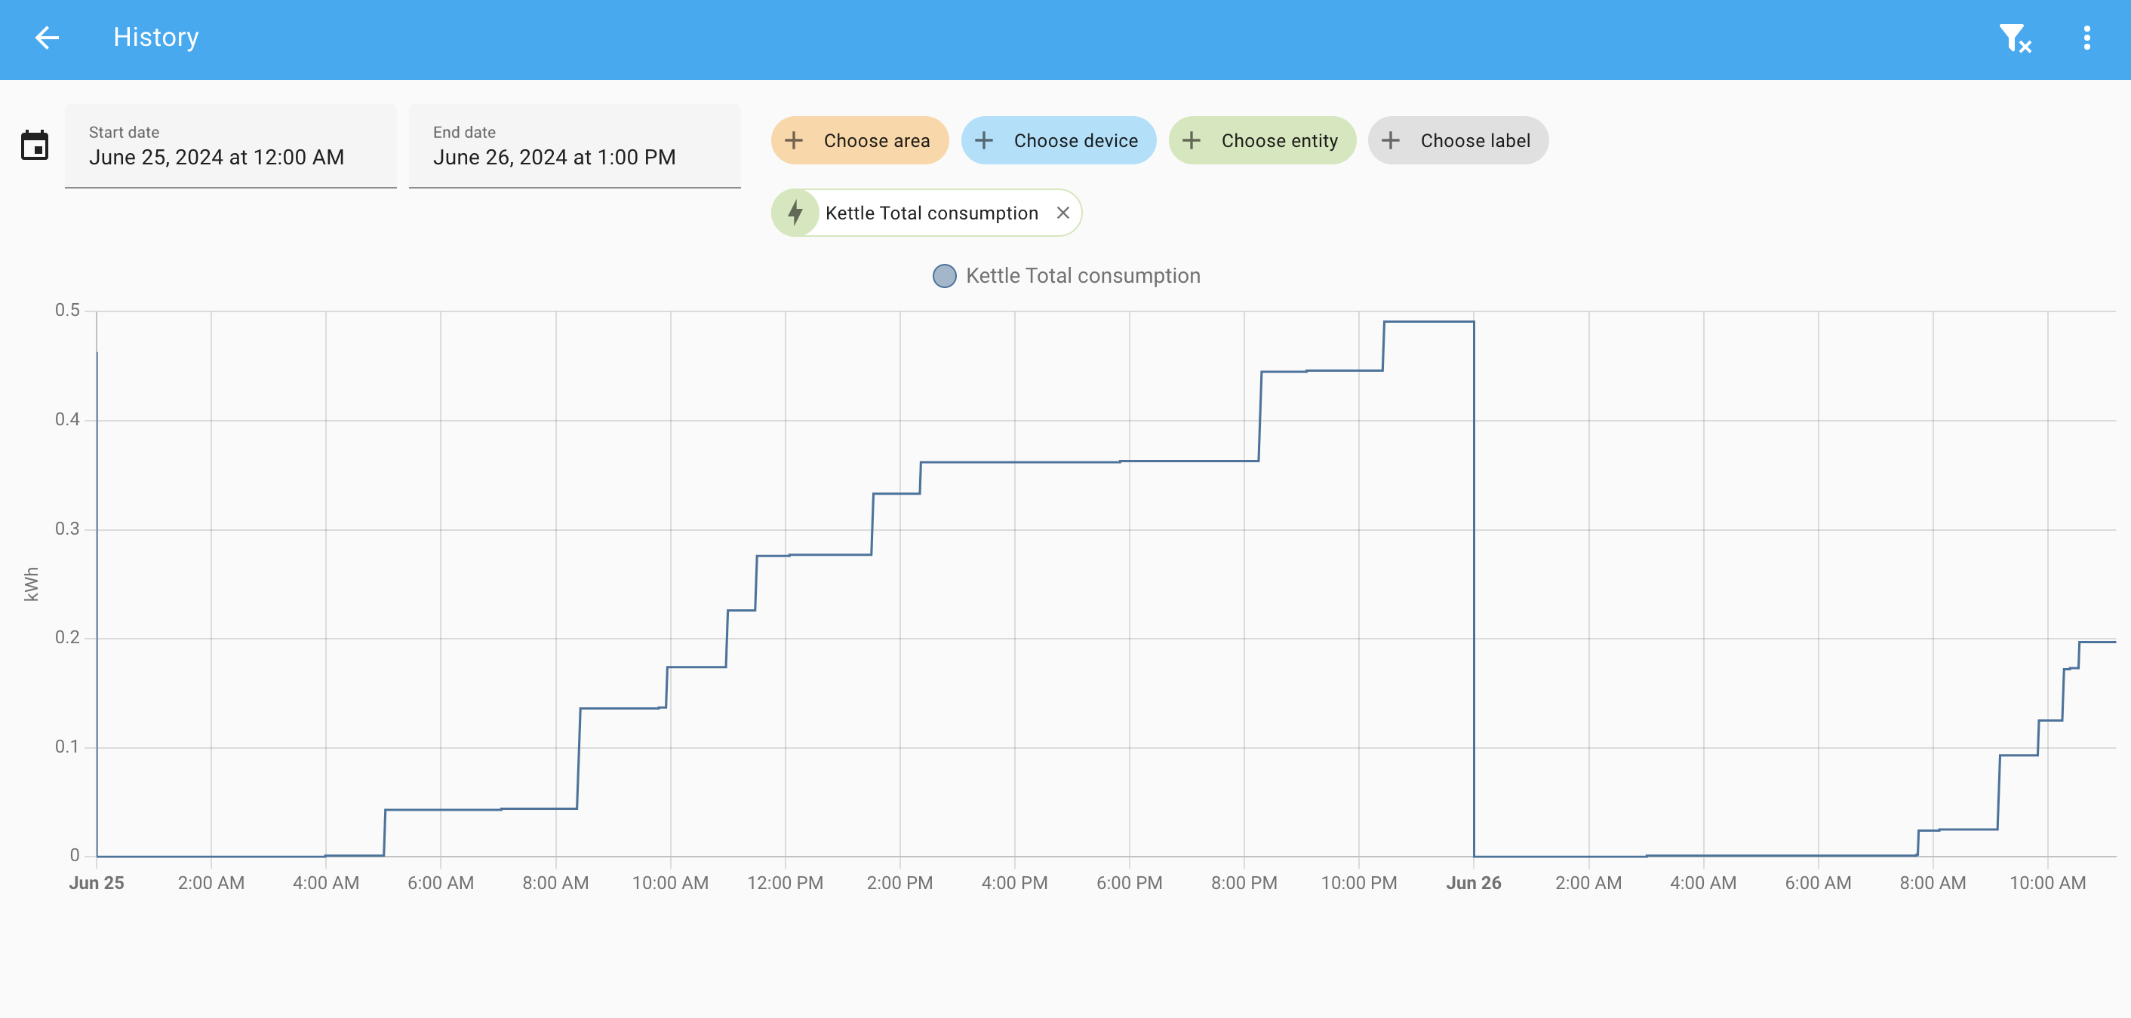Open the three-dot overflow menu
Viewport: 2131px width, 1018px height.
[x=2086, y=38]
